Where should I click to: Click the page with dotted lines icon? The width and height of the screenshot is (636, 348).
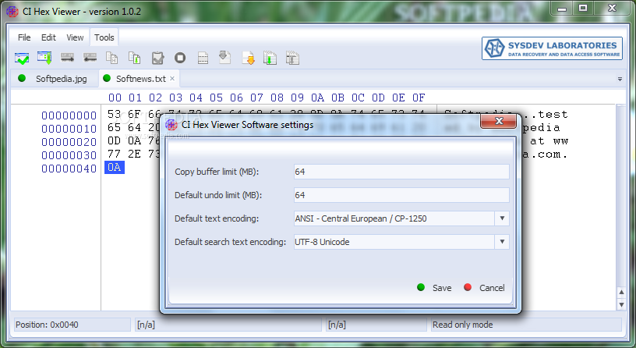point(203,58)
